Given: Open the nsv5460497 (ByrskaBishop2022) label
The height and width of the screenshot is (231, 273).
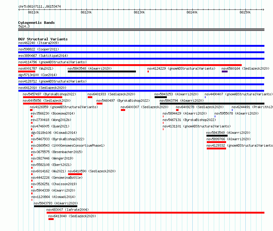Looking at the screenshot, I should (x=123, y=101).
